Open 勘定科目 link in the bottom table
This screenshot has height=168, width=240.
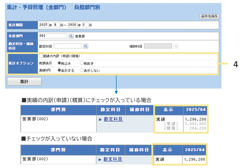coord(113,159)
